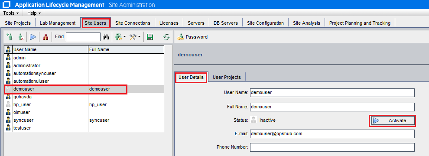This screenshot has height=156, width=429.
Task: Click the green refresh icon
Action: point(166,37)
